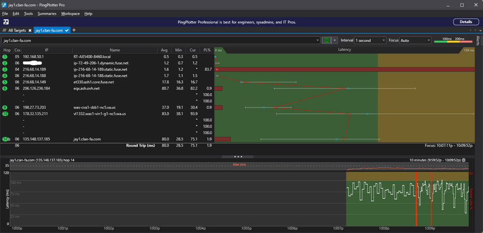Screen dimensions: 483x233
Task: Select the hop 1 green circle icon
Action: coord(5,56)
